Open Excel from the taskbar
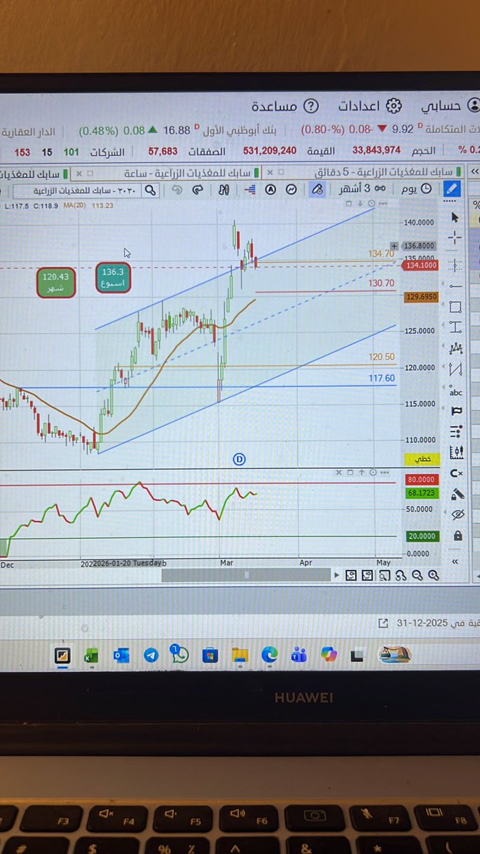Image resolution: width=480 pixels, height=854 pixels. [91, 655]
